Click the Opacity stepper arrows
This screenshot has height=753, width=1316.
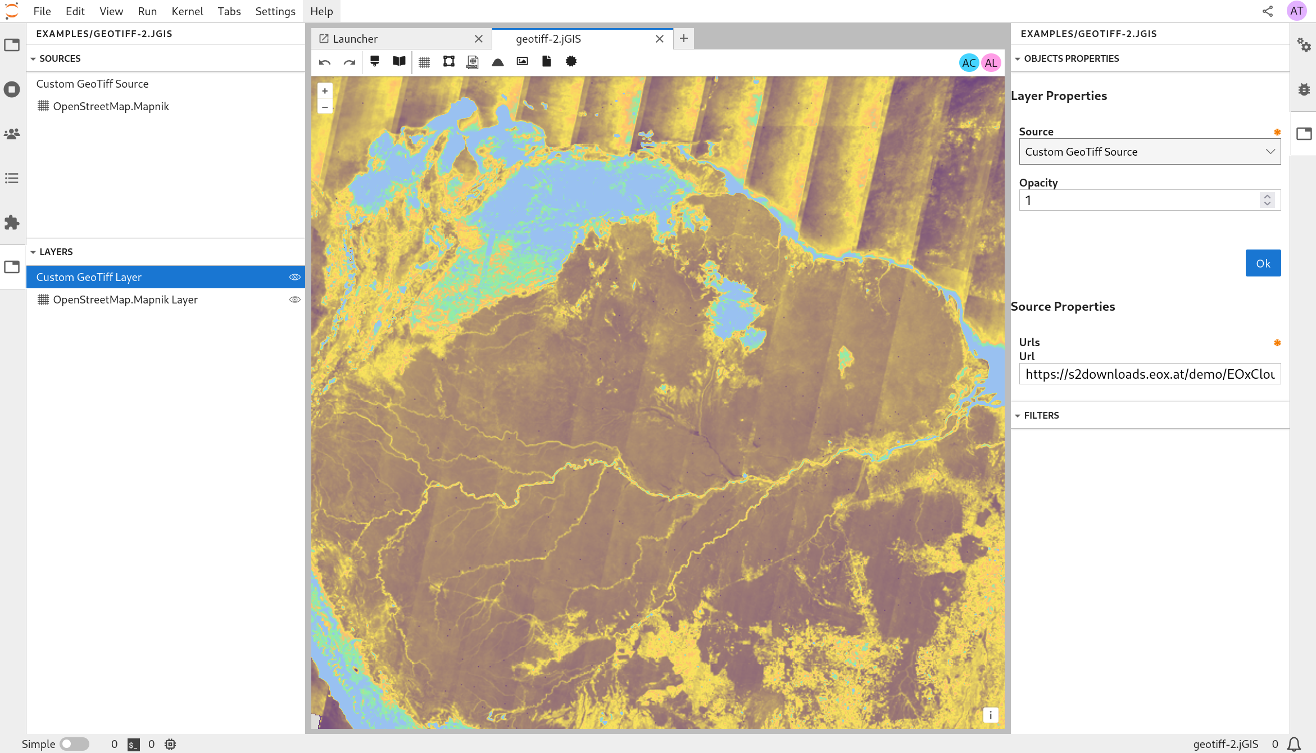[x=1267, y=200]
